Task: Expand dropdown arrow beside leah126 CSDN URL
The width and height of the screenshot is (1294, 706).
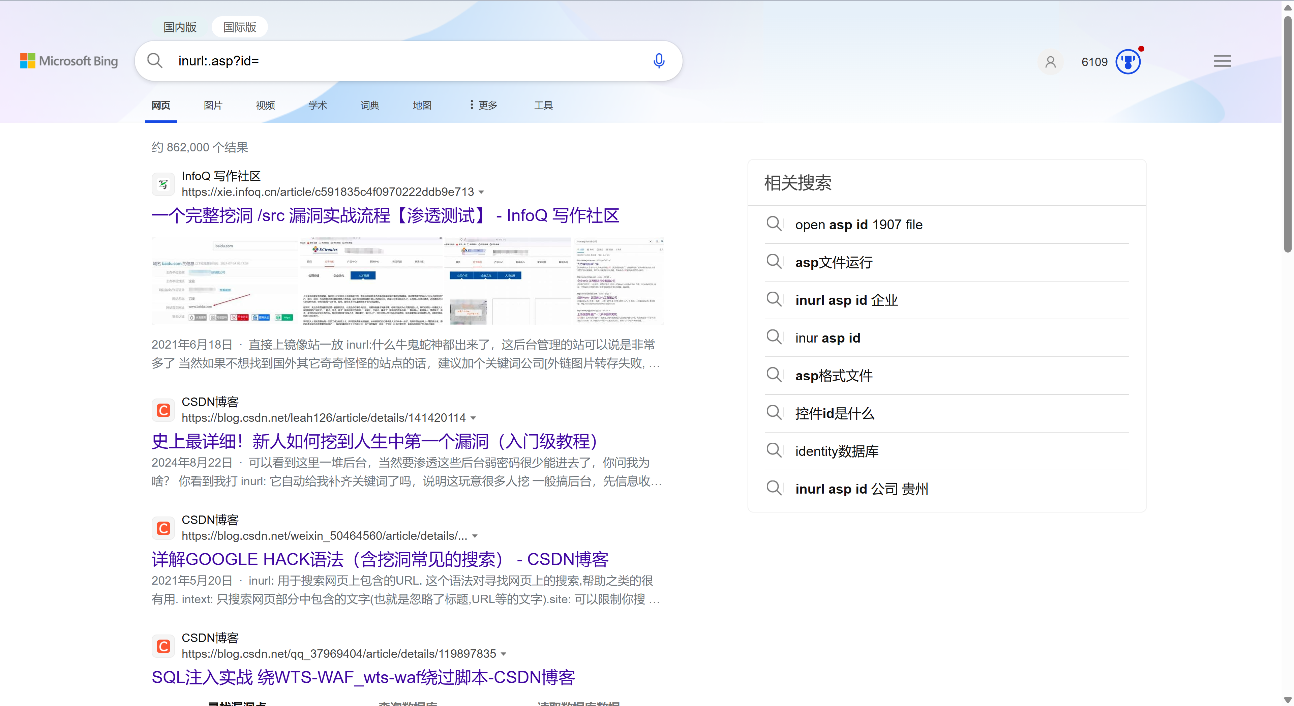Action: coord(473,418)
